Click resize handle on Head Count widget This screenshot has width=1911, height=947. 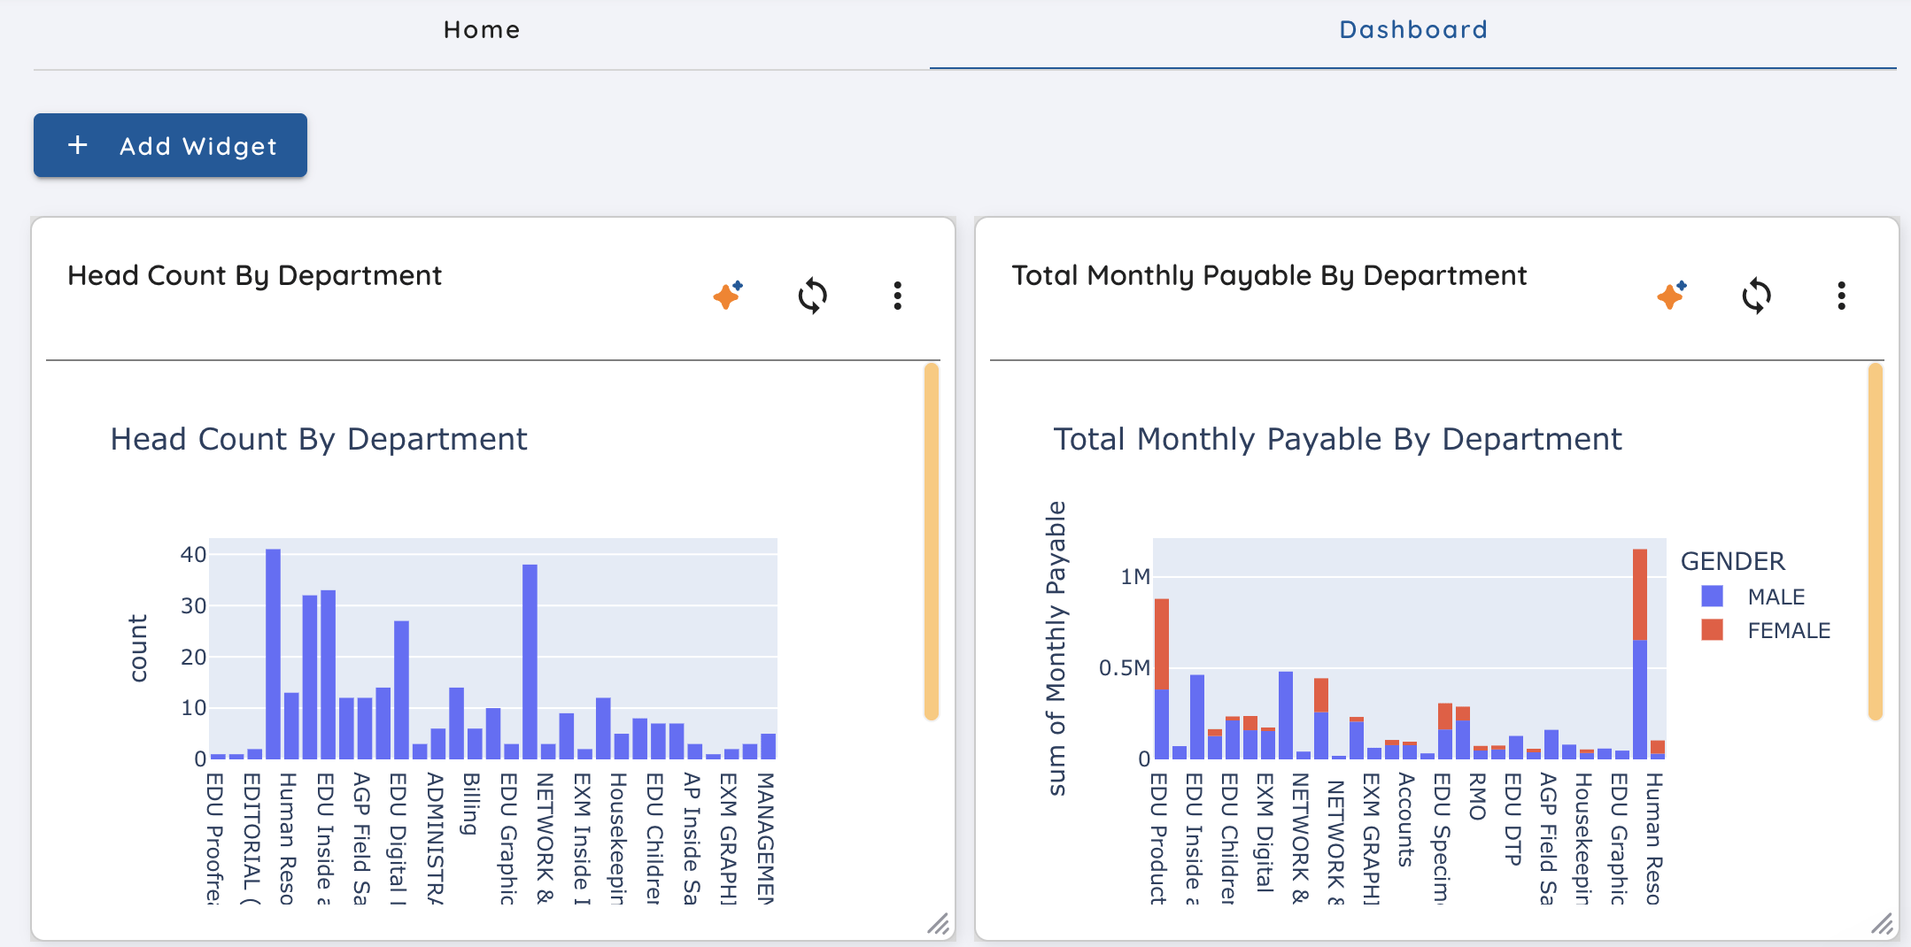click(x=938, y=924)
